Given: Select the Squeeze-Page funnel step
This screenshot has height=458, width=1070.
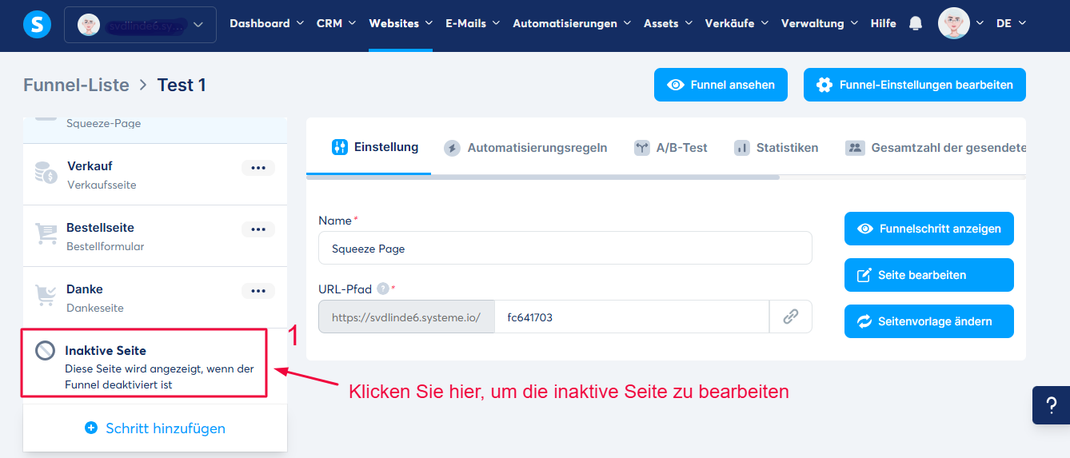Looking at the screenshot, I should click(154, 129).
